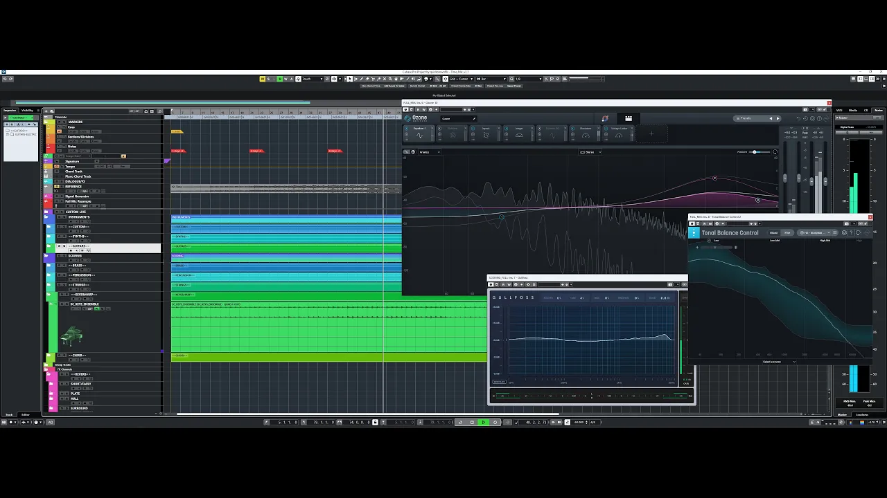Screen dimensions: 887x498
Task: Open Tonal Balance target curve dropdown
Action: [x=814, y=232]
